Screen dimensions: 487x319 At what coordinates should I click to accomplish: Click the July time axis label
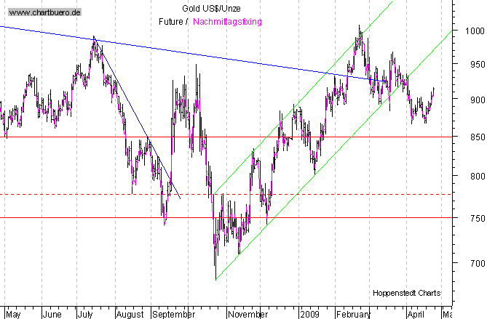(87, 315)
